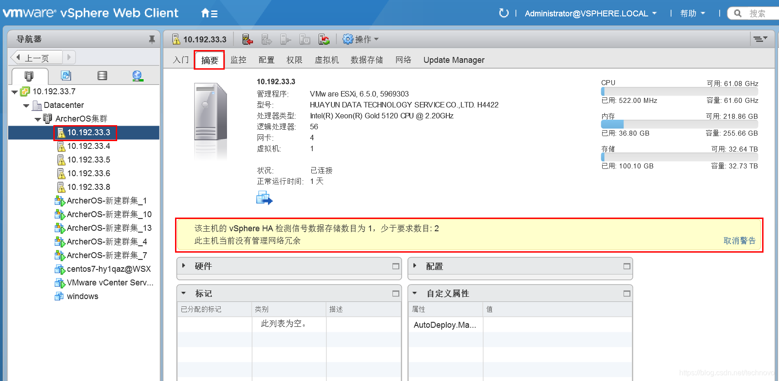Switch to Storage navigator view icon
779x381 pixels.
coord(102,76)
